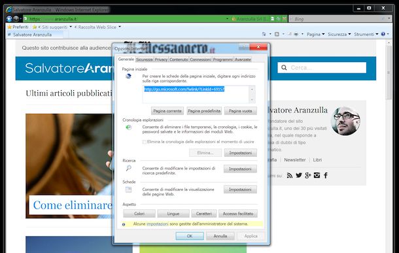Image resolution: width=399 pixels, height=253 pixels.
Task: Open Impostazioni in the Ricerca section
Action: (240, 169)
